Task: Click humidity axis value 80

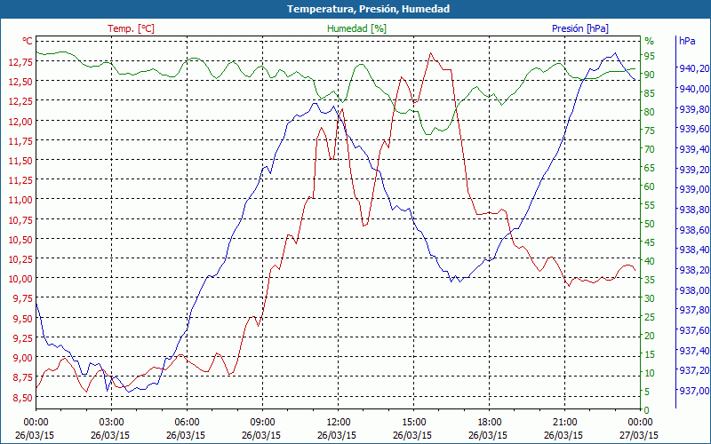Action: tap(650, 112)
